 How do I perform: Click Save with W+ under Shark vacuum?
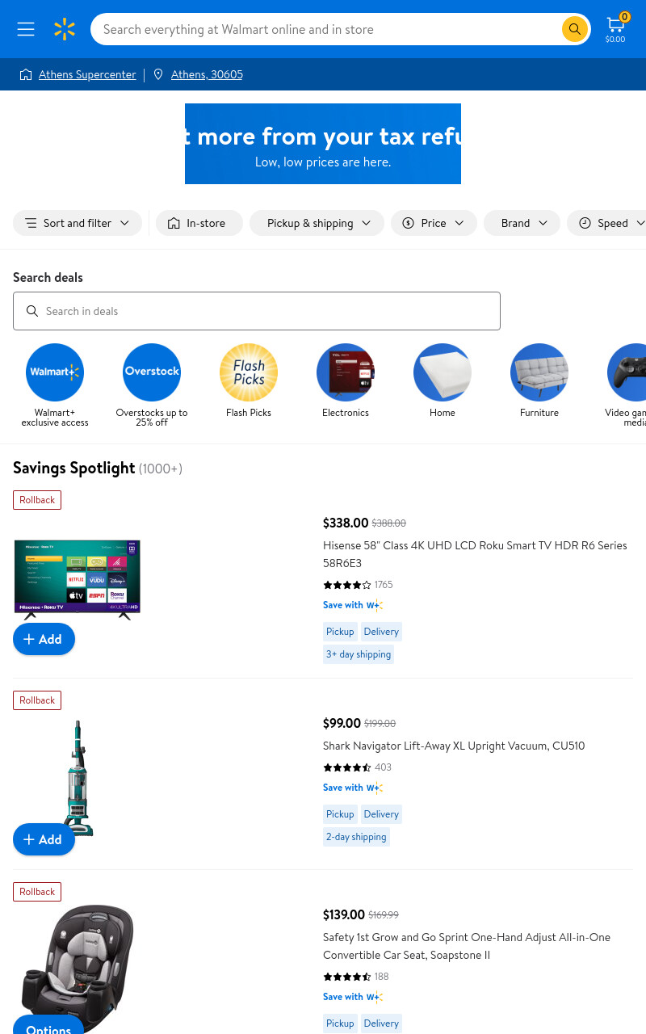353,788
